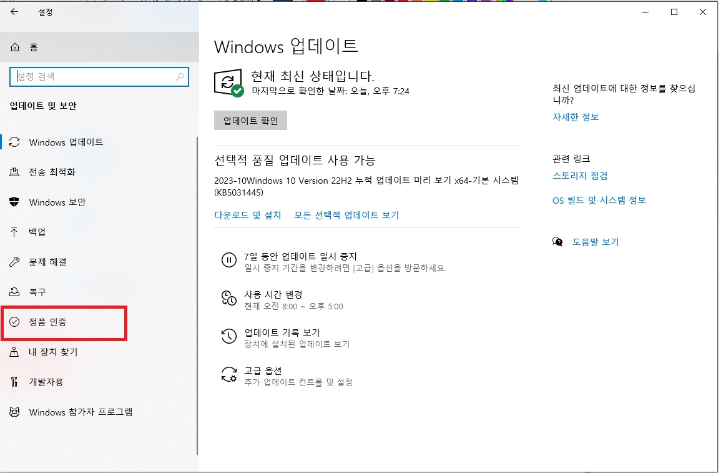Click the 정품 인증 checkmark circle icon

15,322
